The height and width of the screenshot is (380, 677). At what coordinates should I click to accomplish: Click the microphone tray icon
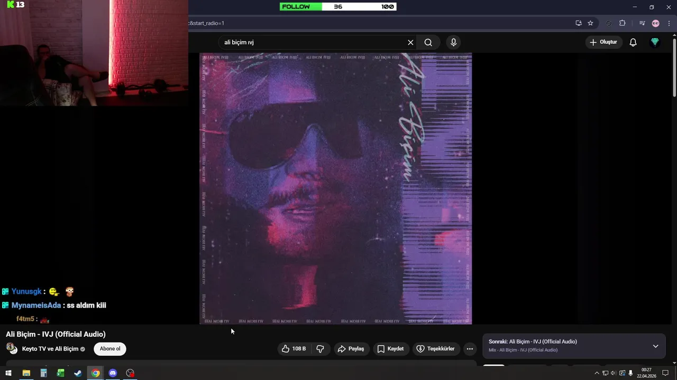(630, 373)
